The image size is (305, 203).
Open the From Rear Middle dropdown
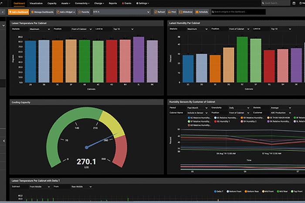(82, 187)
